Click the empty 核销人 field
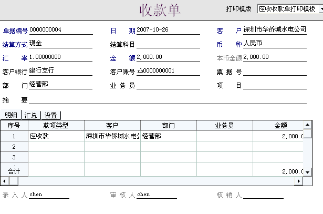323x214 pixels. coord(263,195)
